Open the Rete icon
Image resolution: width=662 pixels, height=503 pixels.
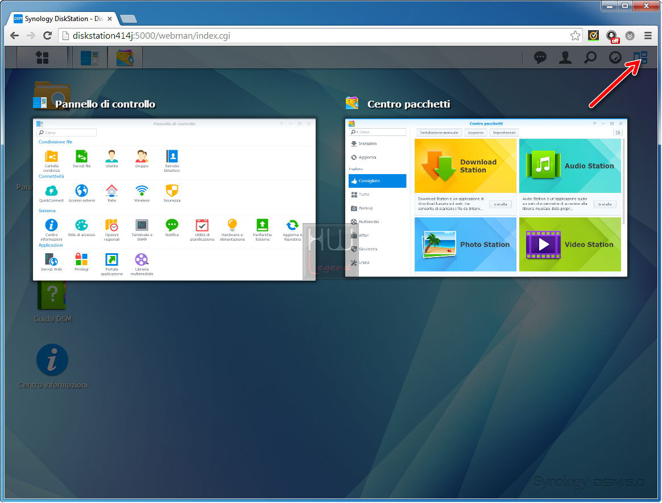click(x=111, y=193)
